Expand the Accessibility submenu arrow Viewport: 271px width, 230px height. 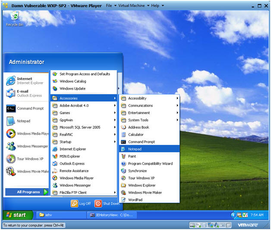(x=177, y=98)
